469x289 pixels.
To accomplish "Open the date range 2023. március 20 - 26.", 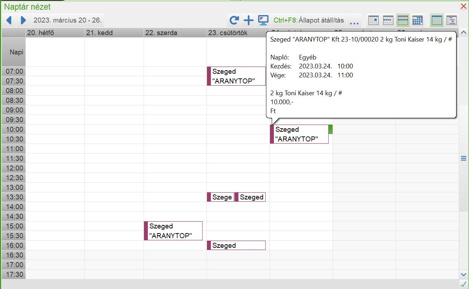I will click(68, 20).
